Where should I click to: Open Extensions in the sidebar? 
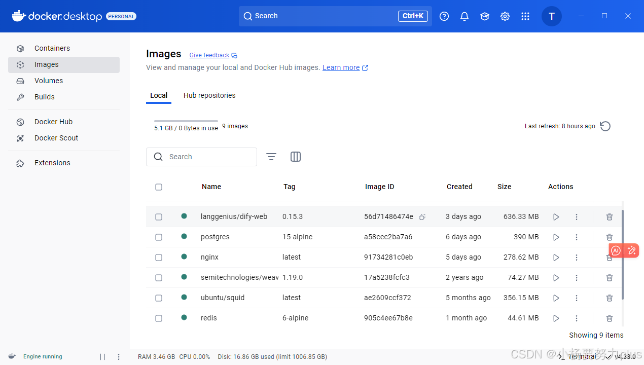tap(64, 163)
